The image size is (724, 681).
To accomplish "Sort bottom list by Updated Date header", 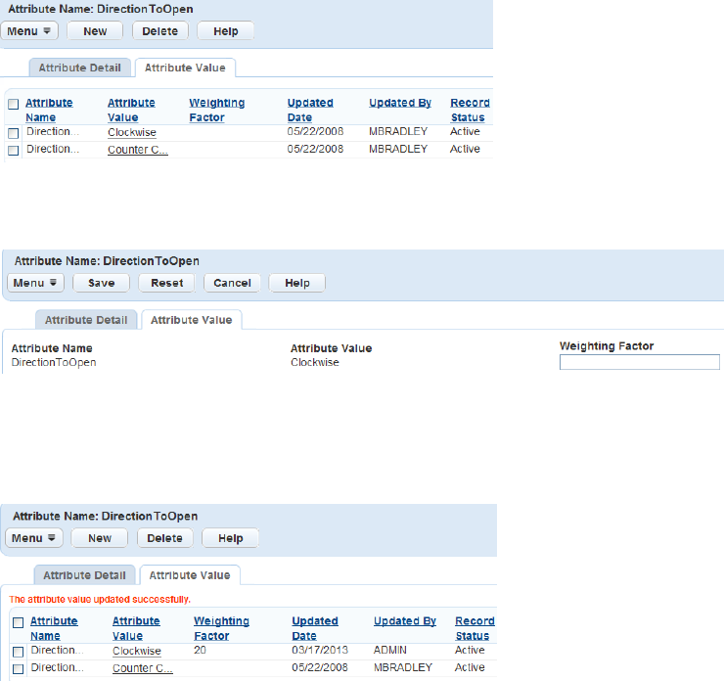I will 314,628.
